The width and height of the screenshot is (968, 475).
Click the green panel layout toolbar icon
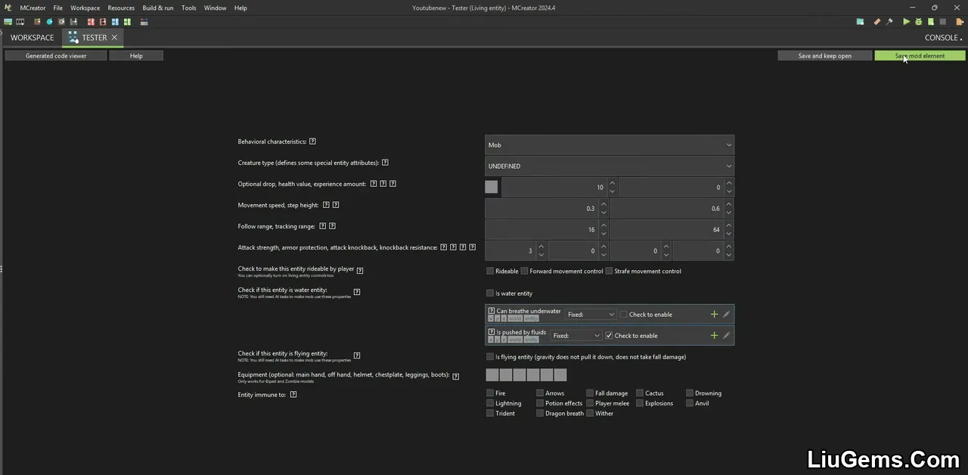click(127, 22)
